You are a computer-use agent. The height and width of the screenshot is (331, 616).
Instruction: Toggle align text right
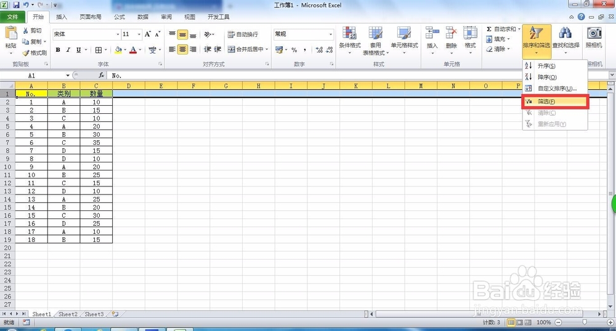click(193, 49)
